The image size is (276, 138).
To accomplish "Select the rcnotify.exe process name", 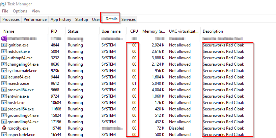I will 18,128.
